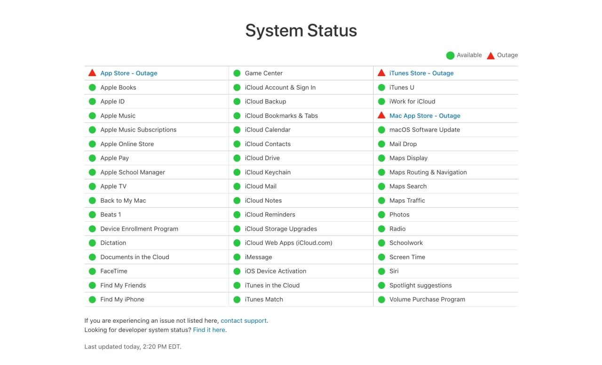Click the System Status heading
Screen dimensions: 602x365
point(301,31)
